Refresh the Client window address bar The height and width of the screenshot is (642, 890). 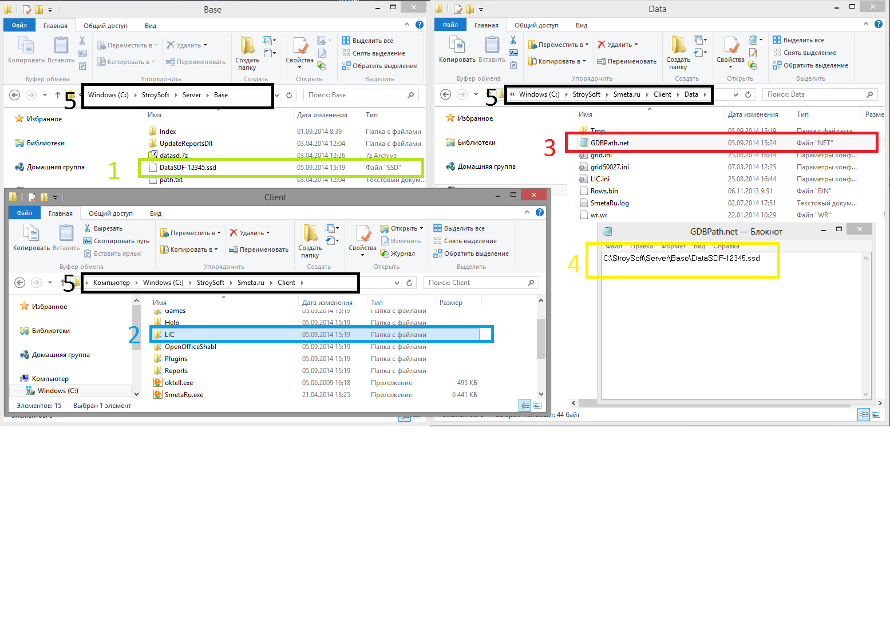[409, 283]
